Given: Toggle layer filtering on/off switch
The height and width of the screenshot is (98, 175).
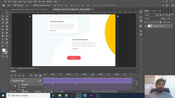Looking at the screenshot, I should tap(173, 15).
